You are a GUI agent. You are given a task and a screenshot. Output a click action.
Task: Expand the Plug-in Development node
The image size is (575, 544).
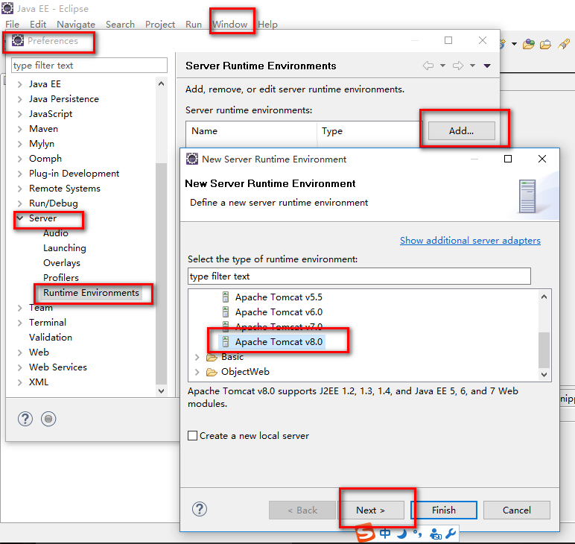(20, 174)
